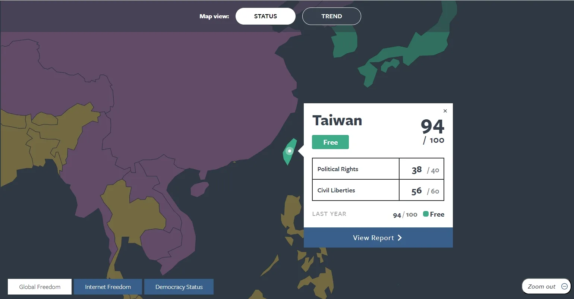Click the Civil Liberties score row
The height and width of the screenshot is (299, 574).
click(x=378, y=190)
